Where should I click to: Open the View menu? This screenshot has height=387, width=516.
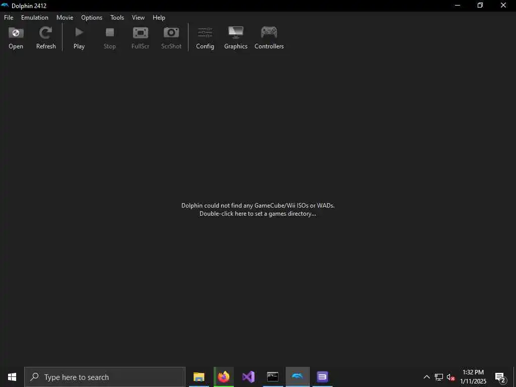tap(138, 18)
